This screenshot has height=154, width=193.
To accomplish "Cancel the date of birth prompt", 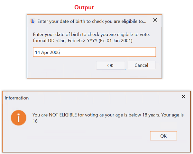I will point(142,65).
